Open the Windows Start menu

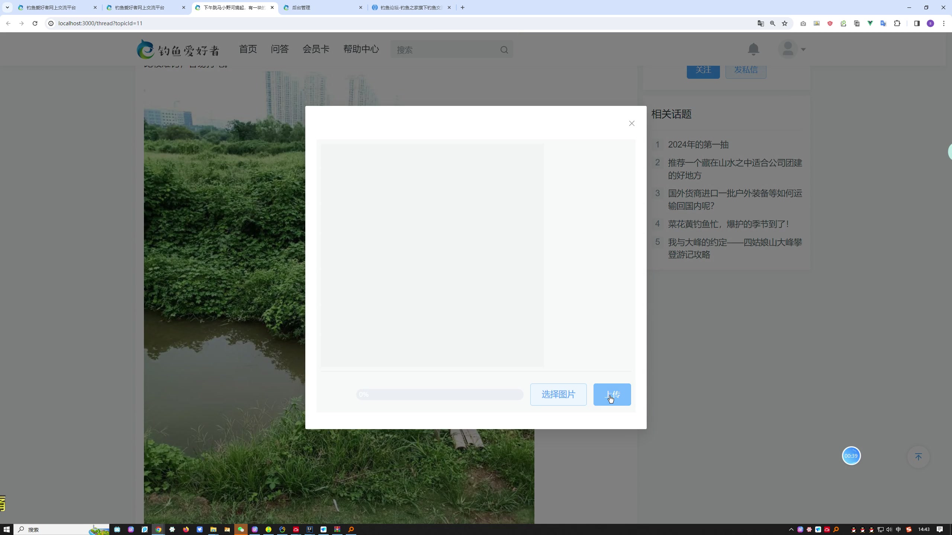coord(6,529)
